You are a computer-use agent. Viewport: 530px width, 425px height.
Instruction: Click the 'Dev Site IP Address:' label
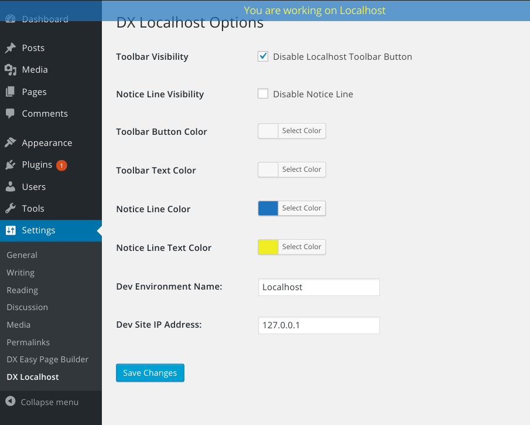159,325
